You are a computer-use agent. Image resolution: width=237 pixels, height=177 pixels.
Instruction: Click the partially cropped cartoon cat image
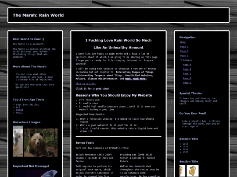pyautogui.click(x=182, y=171)
